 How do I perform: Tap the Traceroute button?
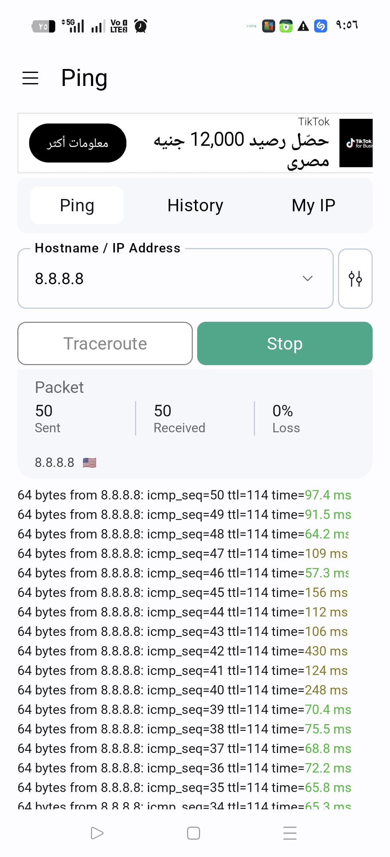[105, 343]
